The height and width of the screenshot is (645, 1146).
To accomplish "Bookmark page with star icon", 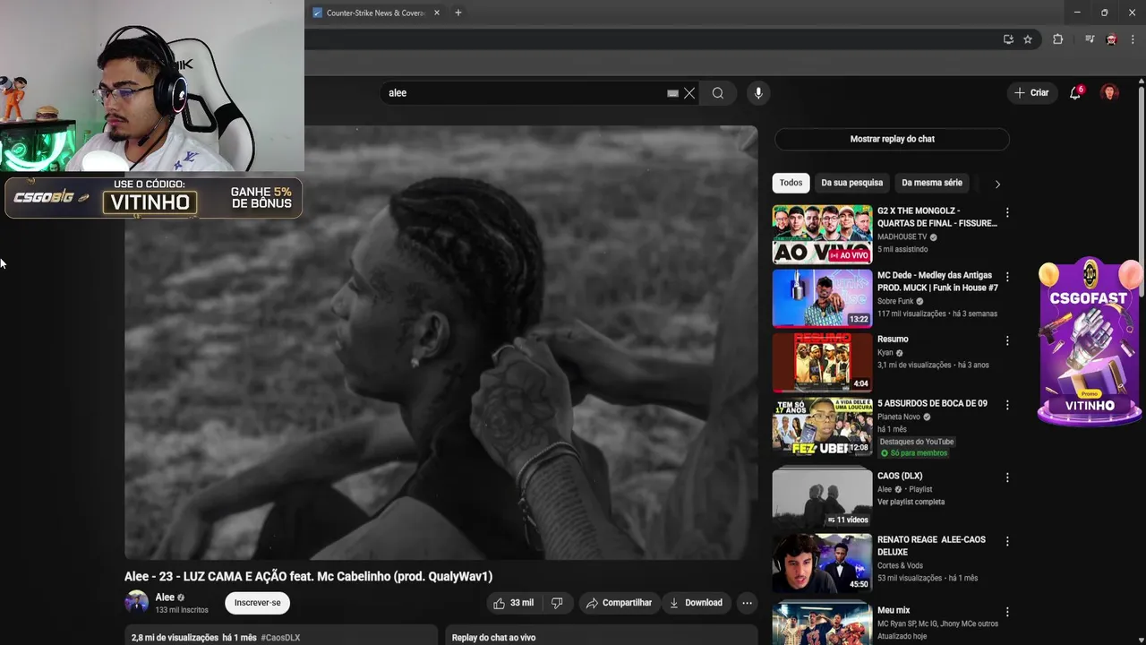I will 1028,39.
